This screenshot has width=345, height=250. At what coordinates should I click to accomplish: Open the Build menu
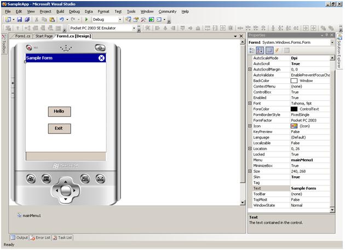coord(60,11)
